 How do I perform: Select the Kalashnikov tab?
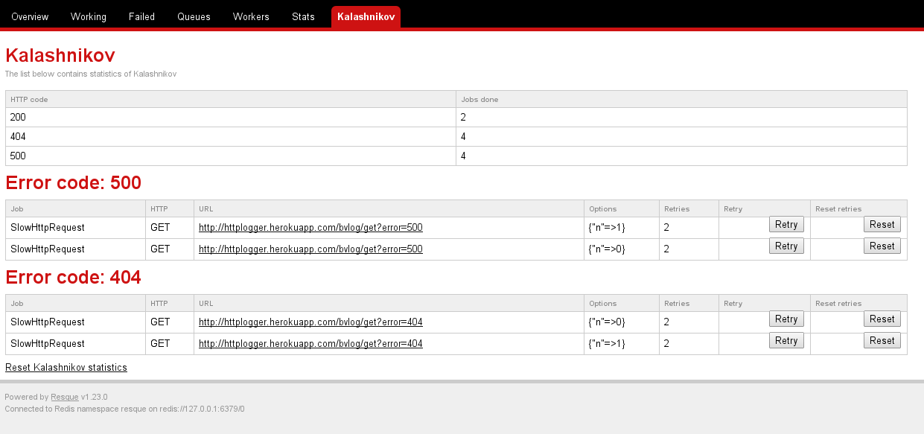(366, 16)
